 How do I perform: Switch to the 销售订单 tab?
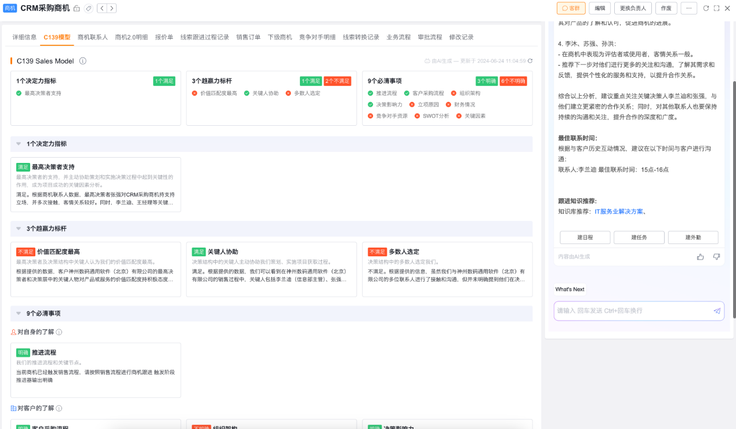[x=248, y=37]
